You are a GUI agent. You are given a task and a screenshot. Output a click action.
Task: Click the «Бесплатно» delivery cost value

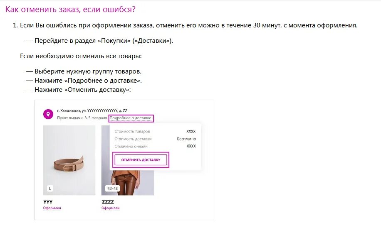pos(186,139)
